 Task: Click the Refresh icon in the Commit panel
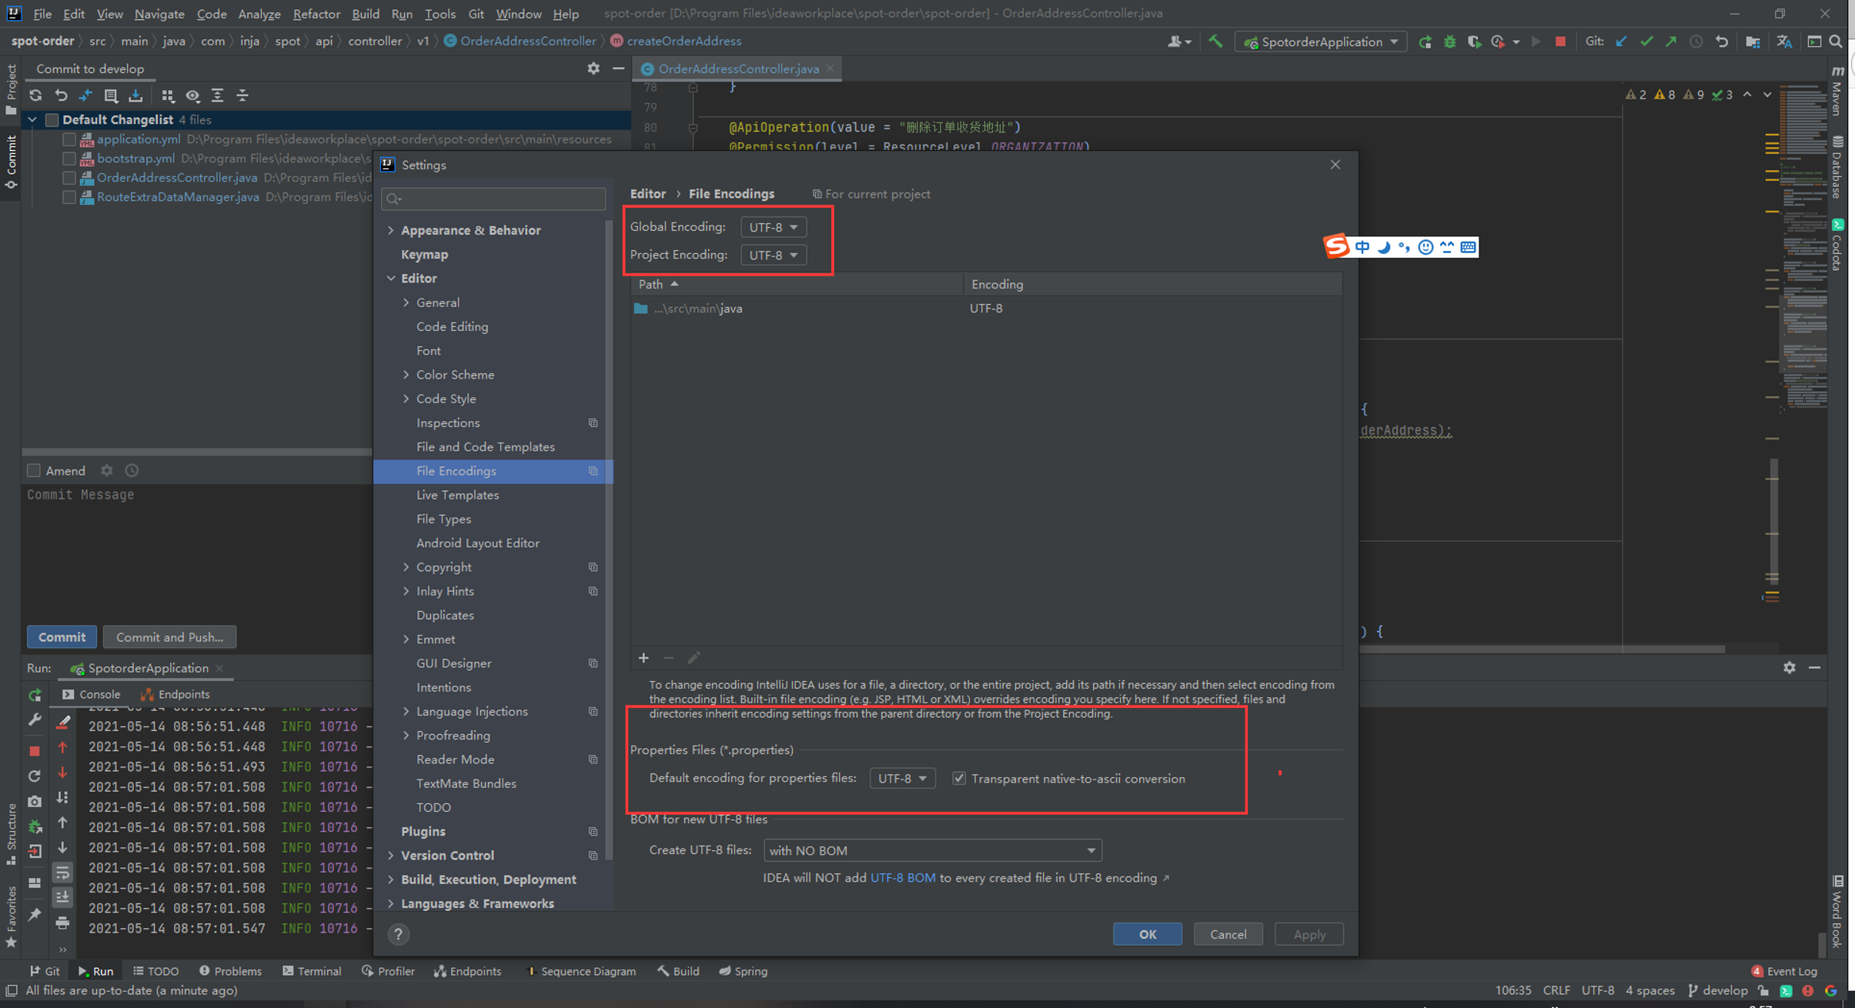(x=35, y=95)
